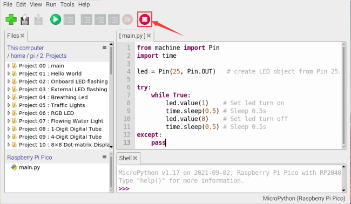Screen dimensions: 351x204
Task: Select main.py on the Raspberry Pi Pico
Action: pyautogui.click(x=29, y=167)
